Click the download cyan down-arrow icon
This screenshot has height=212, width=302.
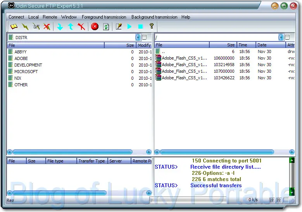(x=60, y=27)
